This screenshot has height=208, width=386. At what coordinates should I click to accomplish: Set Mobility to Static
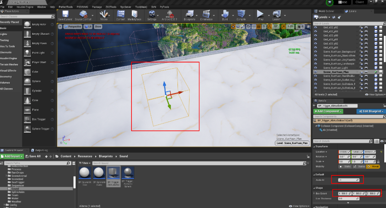tap(345, 167)
